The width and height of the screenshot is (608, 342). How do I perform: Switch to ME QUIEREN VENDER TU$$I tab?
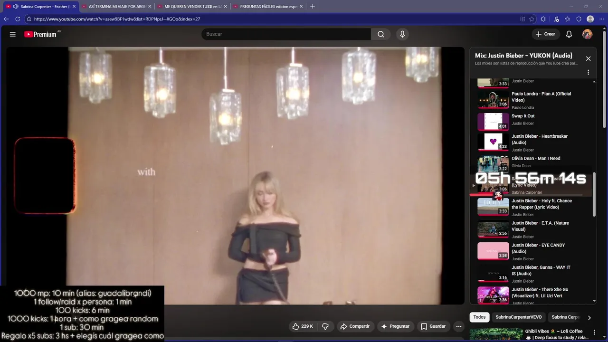(x=192, y=7)
